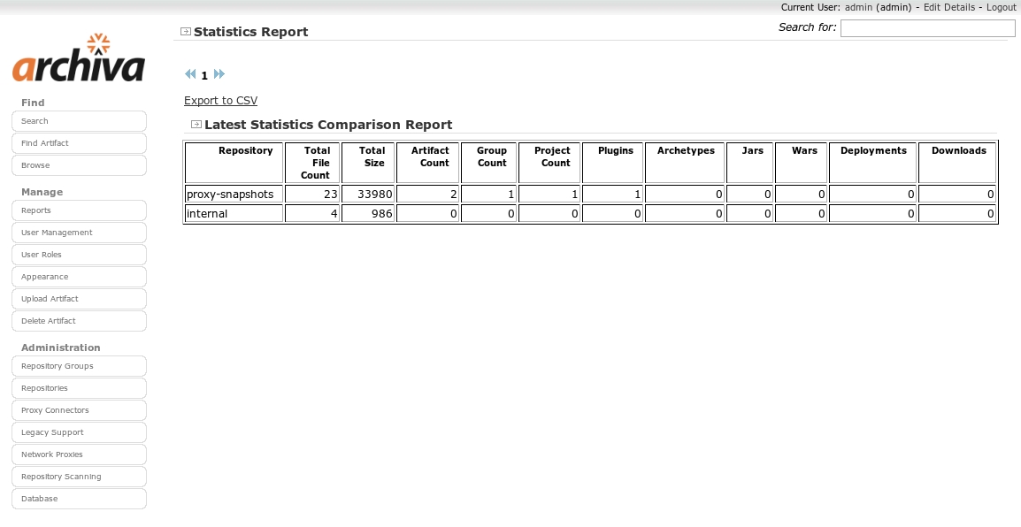Go to next page arrow icon
The height and width of the screenshot is (527, 1021).
click(219, 75)
